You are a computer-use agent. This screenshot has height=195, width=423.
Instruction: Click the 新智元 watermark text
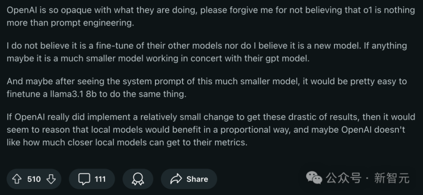coord(392,178)
